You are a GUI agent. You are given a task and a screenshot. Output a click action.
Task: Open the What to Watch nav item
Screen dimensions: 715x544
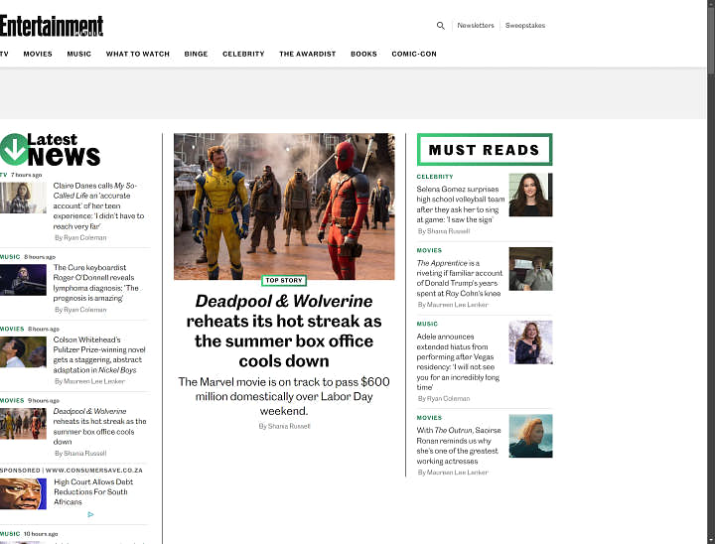[138, 54]
